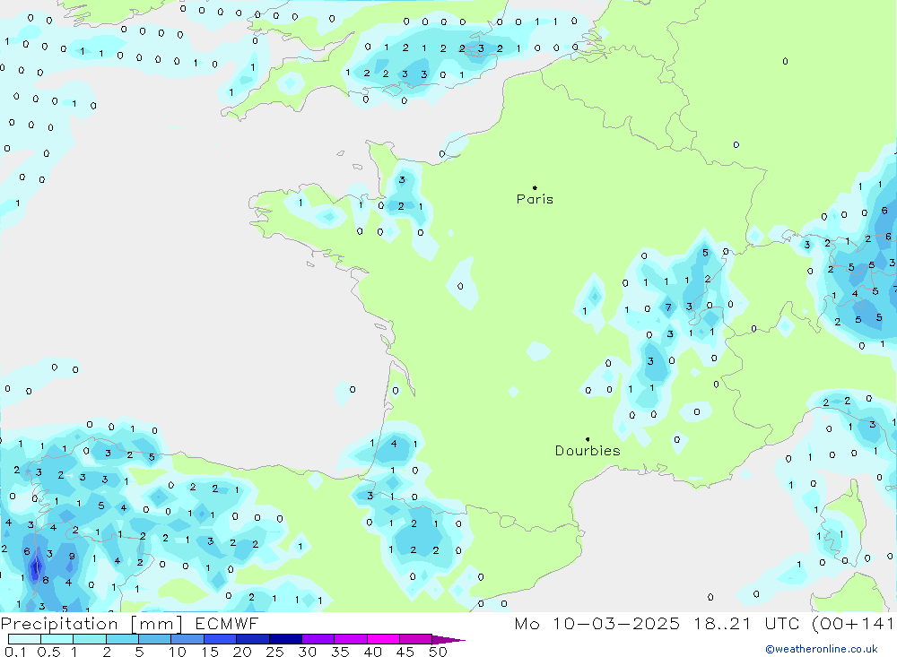Click the legend value 35 label
Image resolution: width=897 pixels, height=657 pixels.
340,652
